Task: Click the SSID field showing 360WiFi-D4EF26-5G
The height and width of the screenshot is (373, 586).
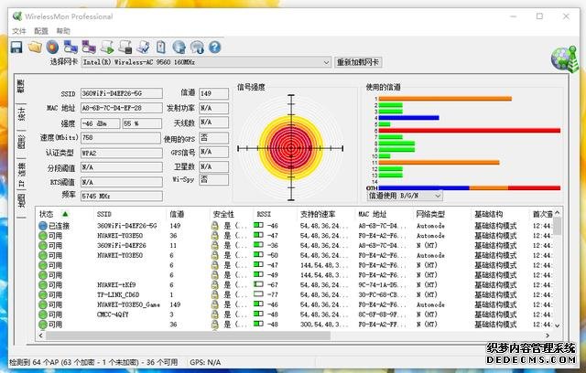Action: [122, 93]
